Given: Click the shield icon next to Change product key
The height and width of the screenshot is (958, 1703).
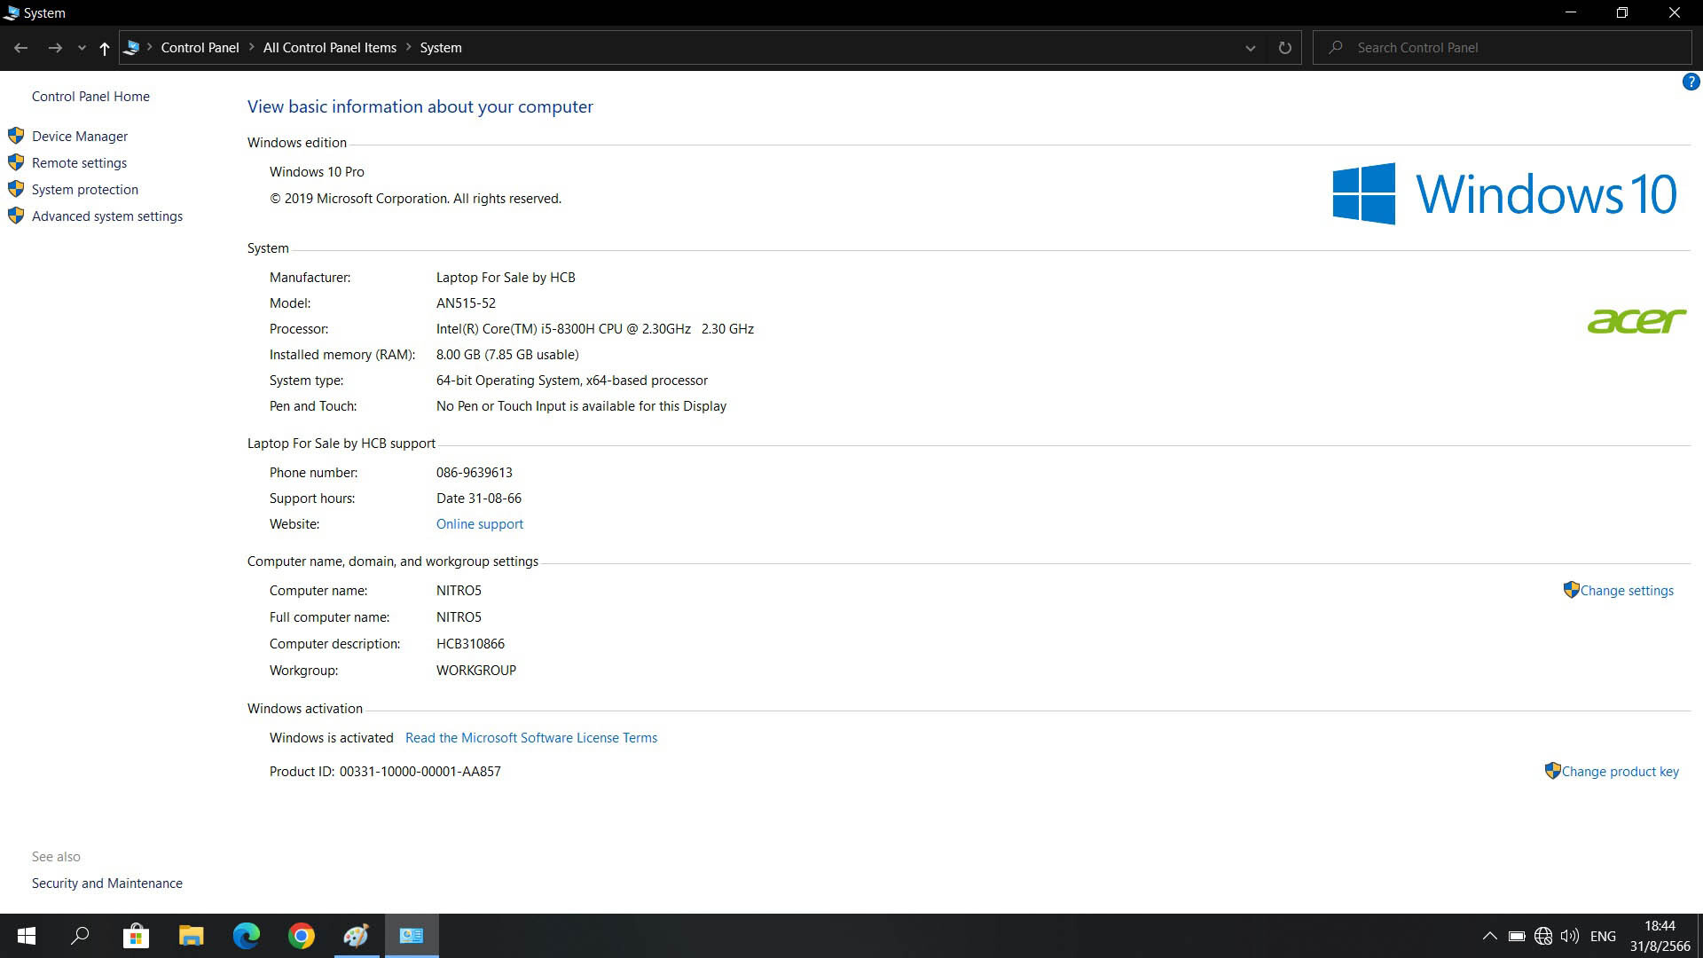Looking at the screenshot, I should click(x=1552, y=771).
